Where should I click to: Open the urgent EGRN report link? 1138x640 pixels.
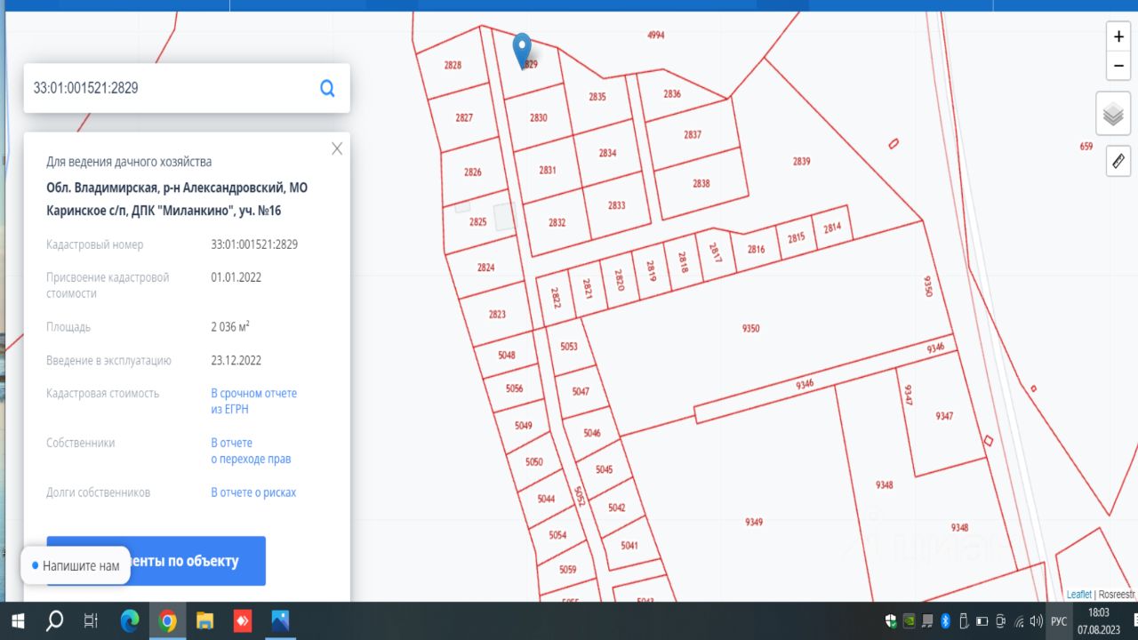click(x=253, y=401)
